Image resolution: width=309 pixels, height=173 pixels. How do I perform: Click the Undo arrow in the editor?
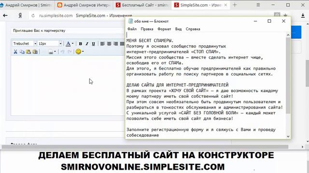tap(62, 52)
